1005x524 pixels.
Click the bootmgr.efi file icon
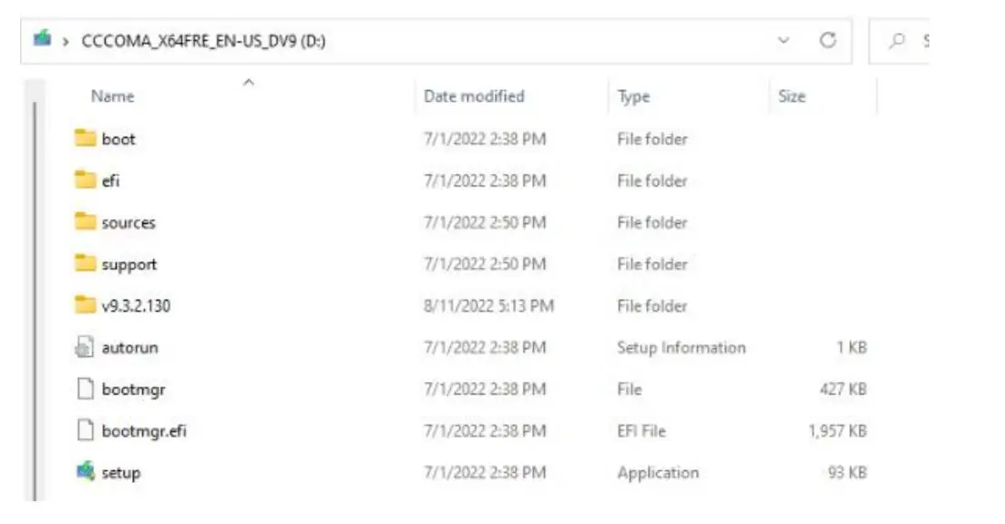86,431
